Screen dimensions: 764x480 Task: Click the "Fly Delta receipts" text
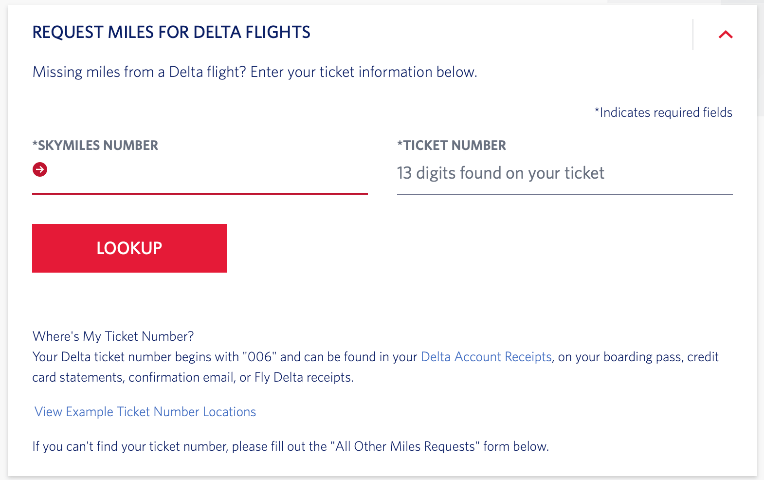[x=303, y=377]
